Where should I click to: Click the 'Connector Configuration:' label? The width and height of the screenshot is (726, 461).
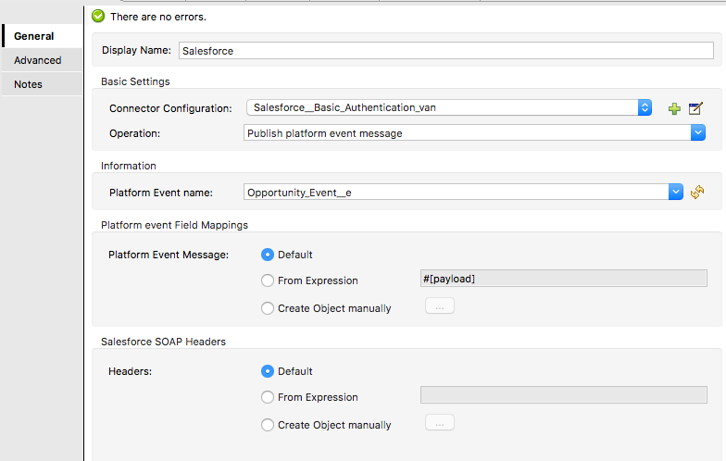(x=170, y=108)
